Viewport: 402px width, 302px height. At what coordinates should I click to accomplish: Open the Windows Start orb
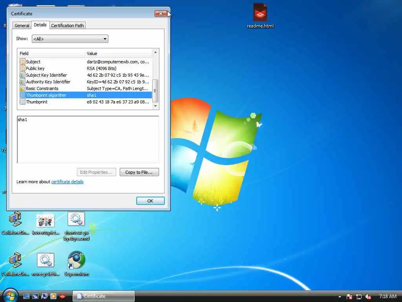click(10, 295)
